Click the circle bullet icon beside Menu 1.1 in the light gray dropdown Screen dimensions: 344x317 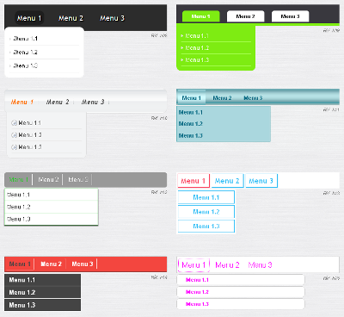(14, 123)
